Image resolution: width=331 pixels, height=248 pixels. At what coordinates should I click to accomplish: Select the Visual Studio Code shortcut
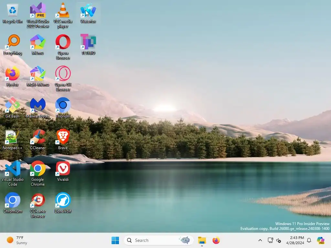click(13, 173)
